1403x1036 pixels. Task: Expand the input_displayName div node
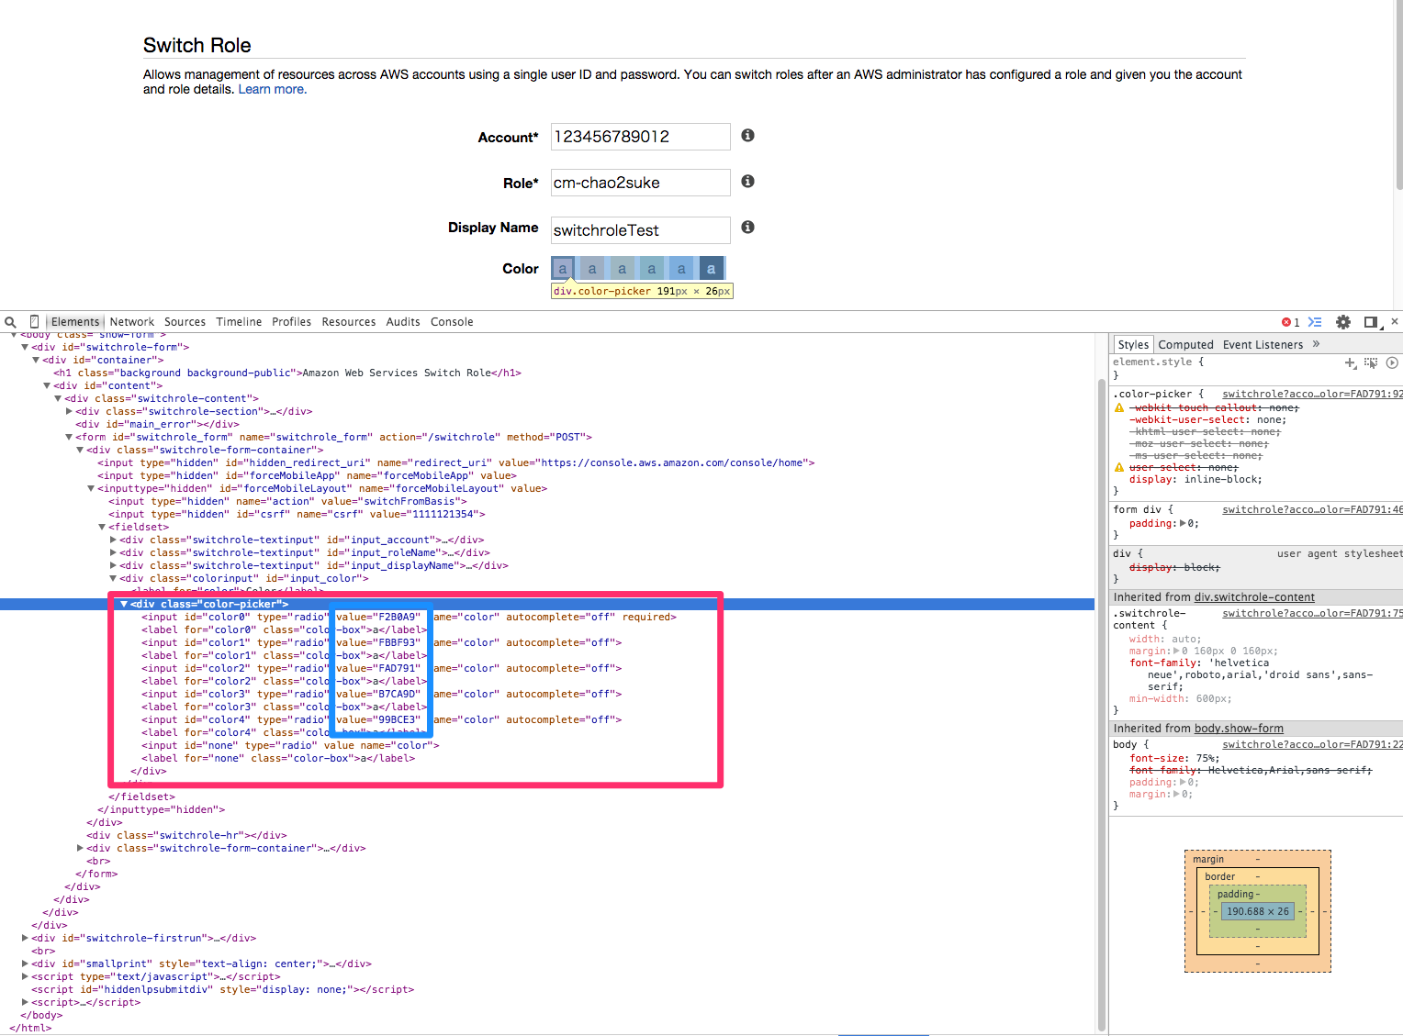pyautogui.click(x=113, y=566)
